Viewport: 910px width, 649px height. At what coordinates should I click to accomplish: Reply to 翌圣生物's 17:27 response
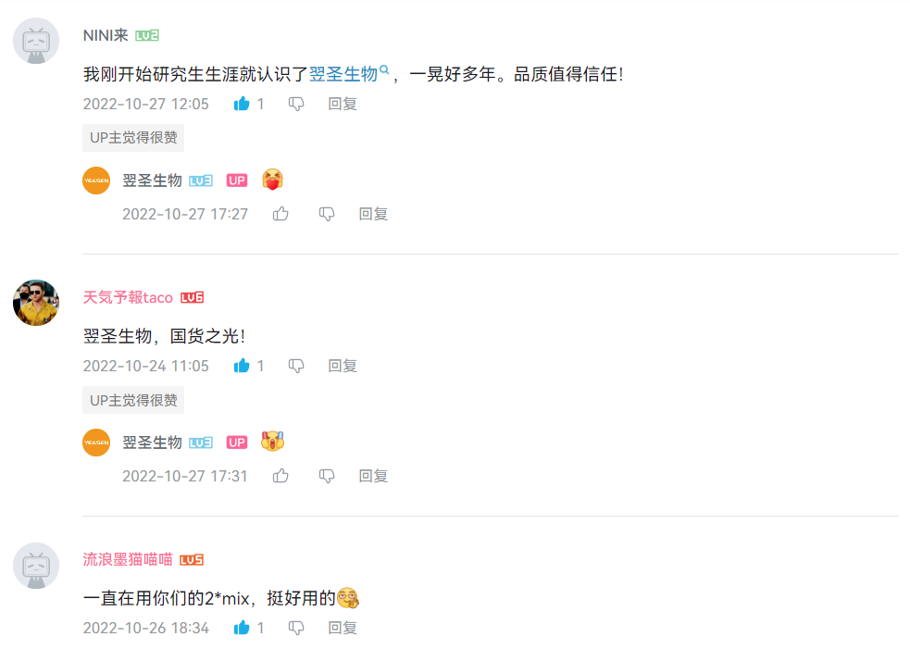point(373,214)
